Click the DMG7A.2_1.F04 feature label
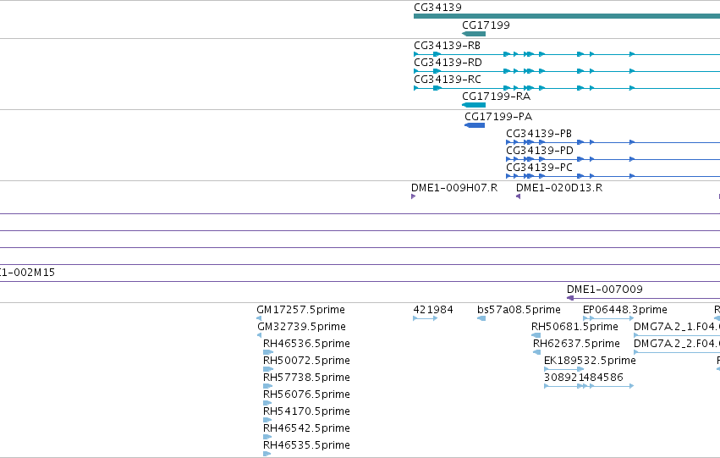 pos(677,327)
